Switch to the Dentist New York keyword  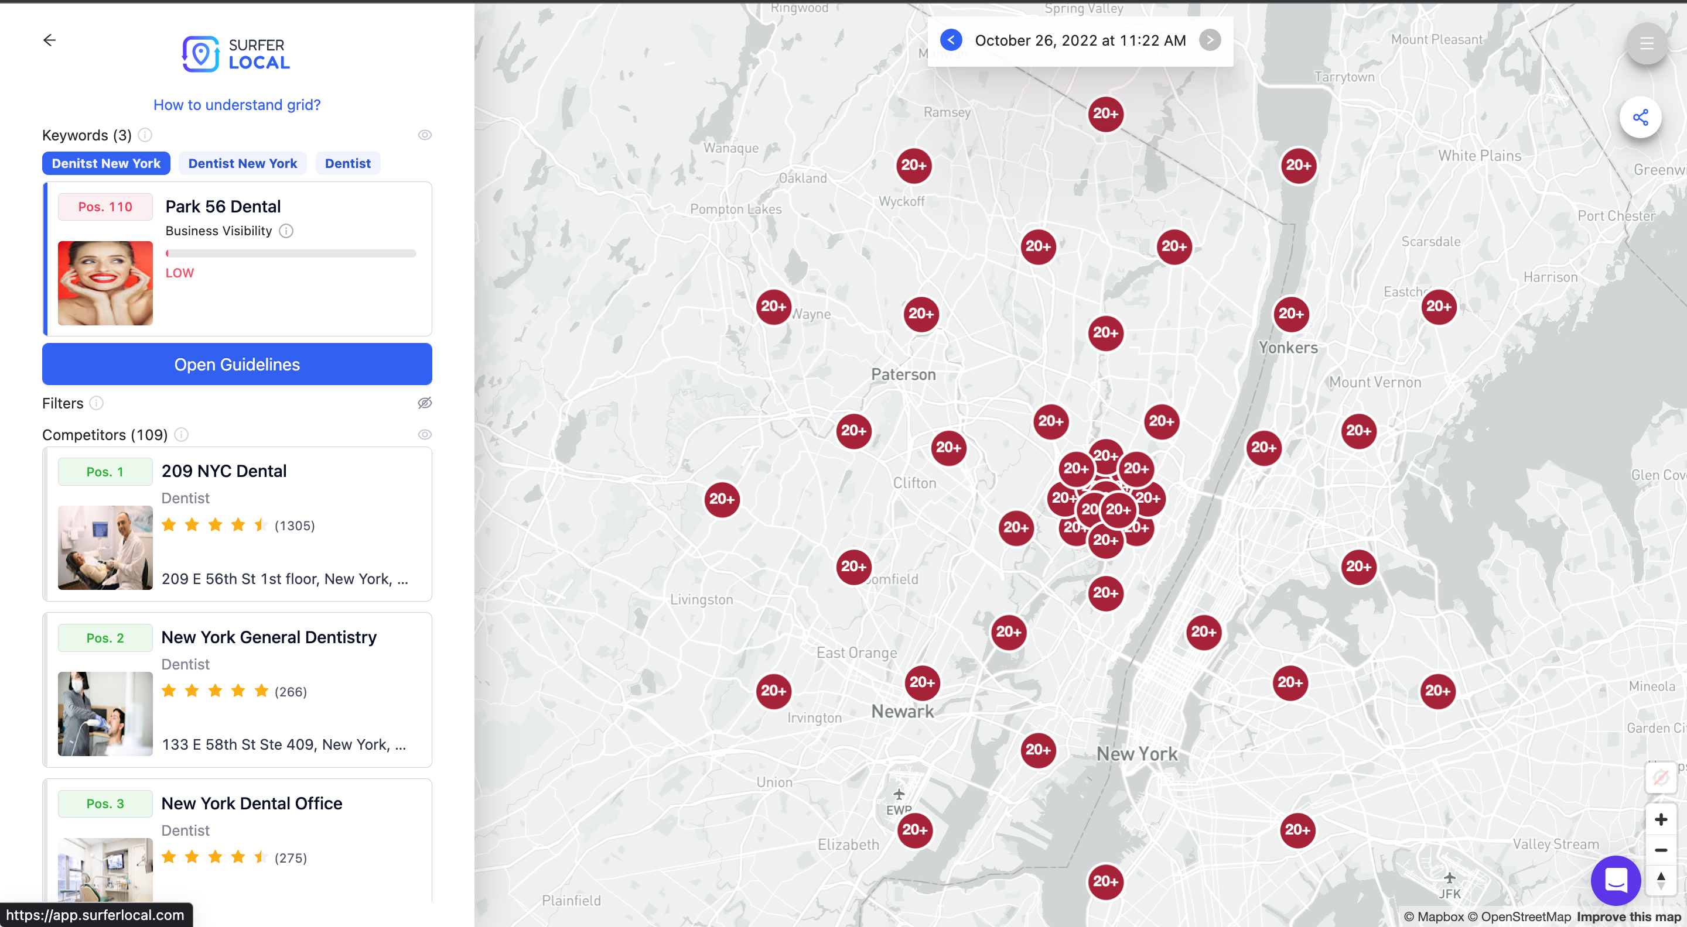click(243, 163)
